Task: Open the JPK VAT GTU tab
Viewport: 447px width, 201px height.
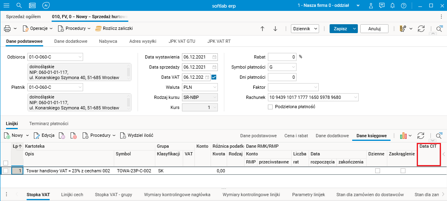Action: [182, 41]
